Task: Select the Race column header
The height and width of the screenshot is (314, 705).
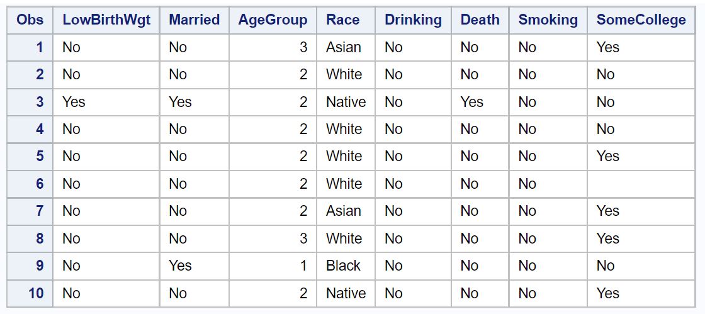Action: [346, 20]
